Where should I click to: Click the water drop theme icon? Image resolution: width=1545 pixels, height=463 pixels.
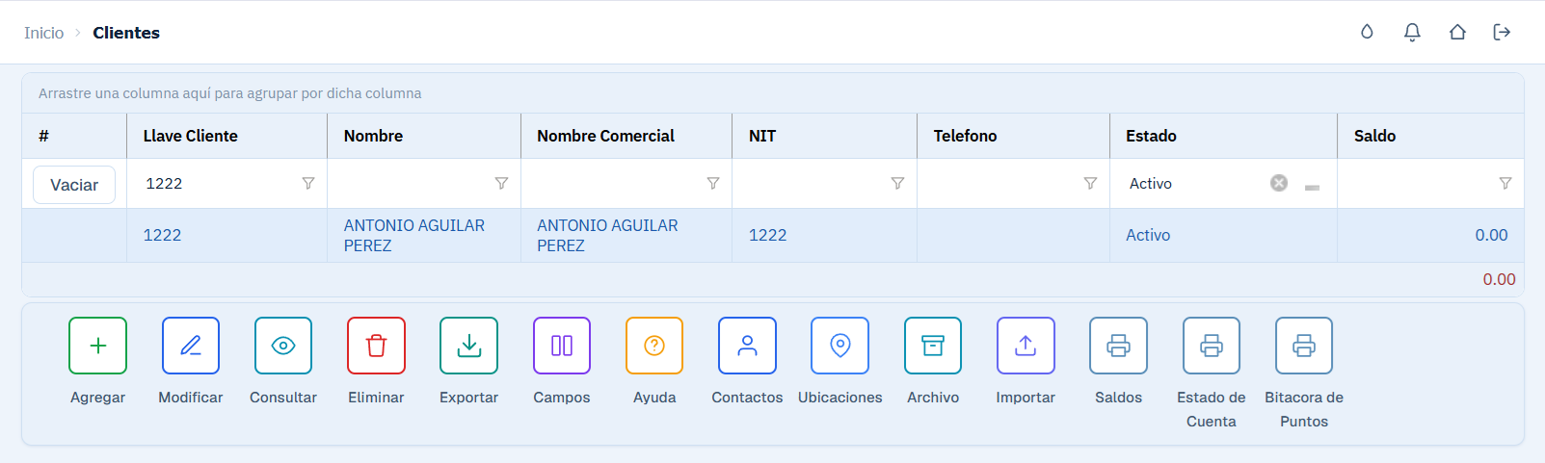pos(1367,32)
